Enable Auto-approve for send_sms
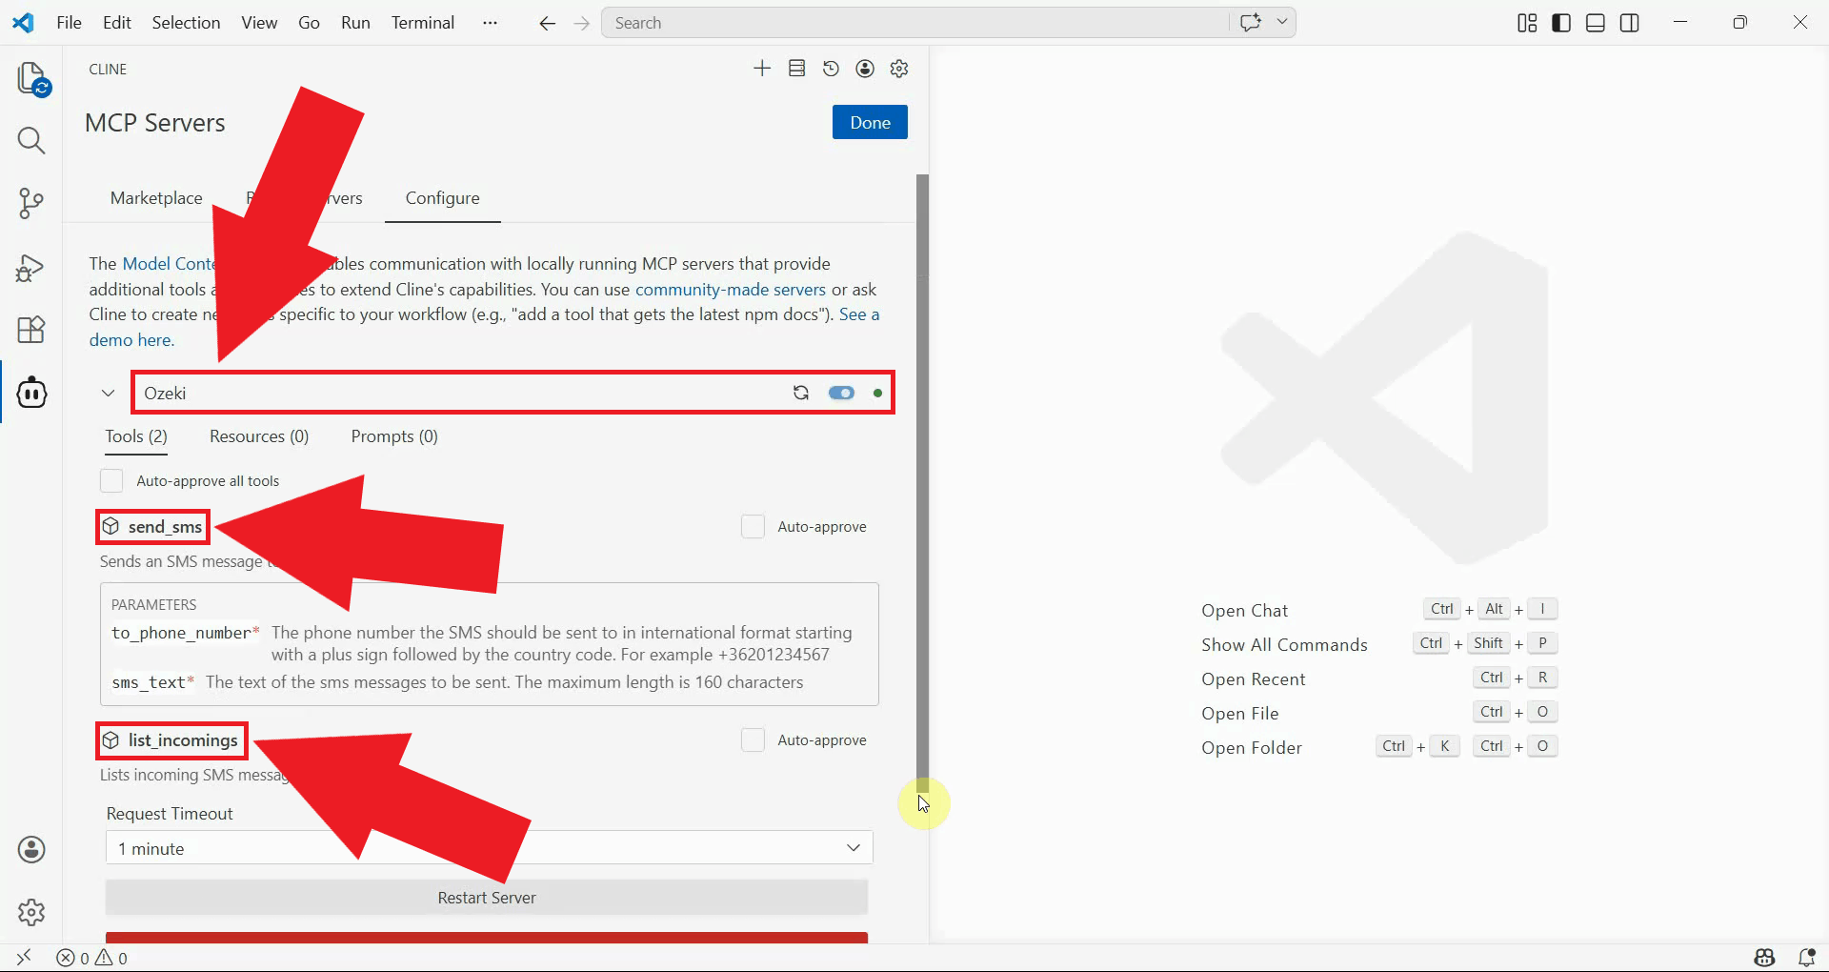The width and height of the screenshot is (1829, 972). point(753,526)
